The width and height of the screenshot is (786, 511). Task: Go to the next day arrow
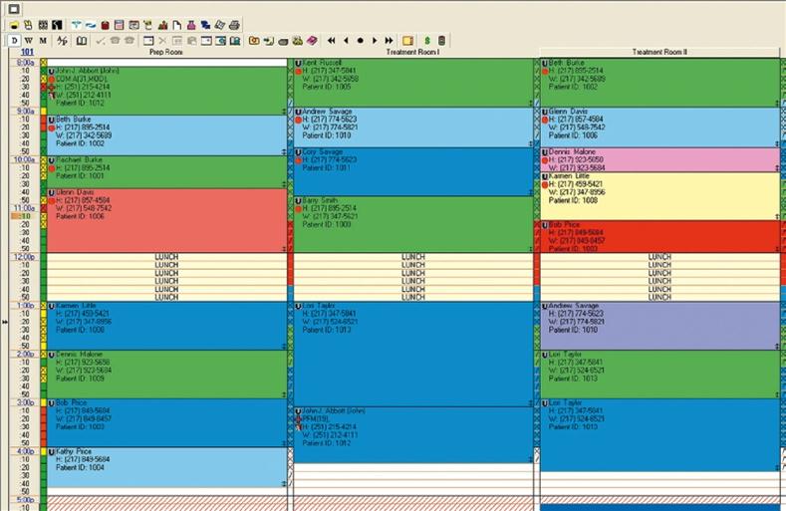pyautogui.click(x=375, y=40)
